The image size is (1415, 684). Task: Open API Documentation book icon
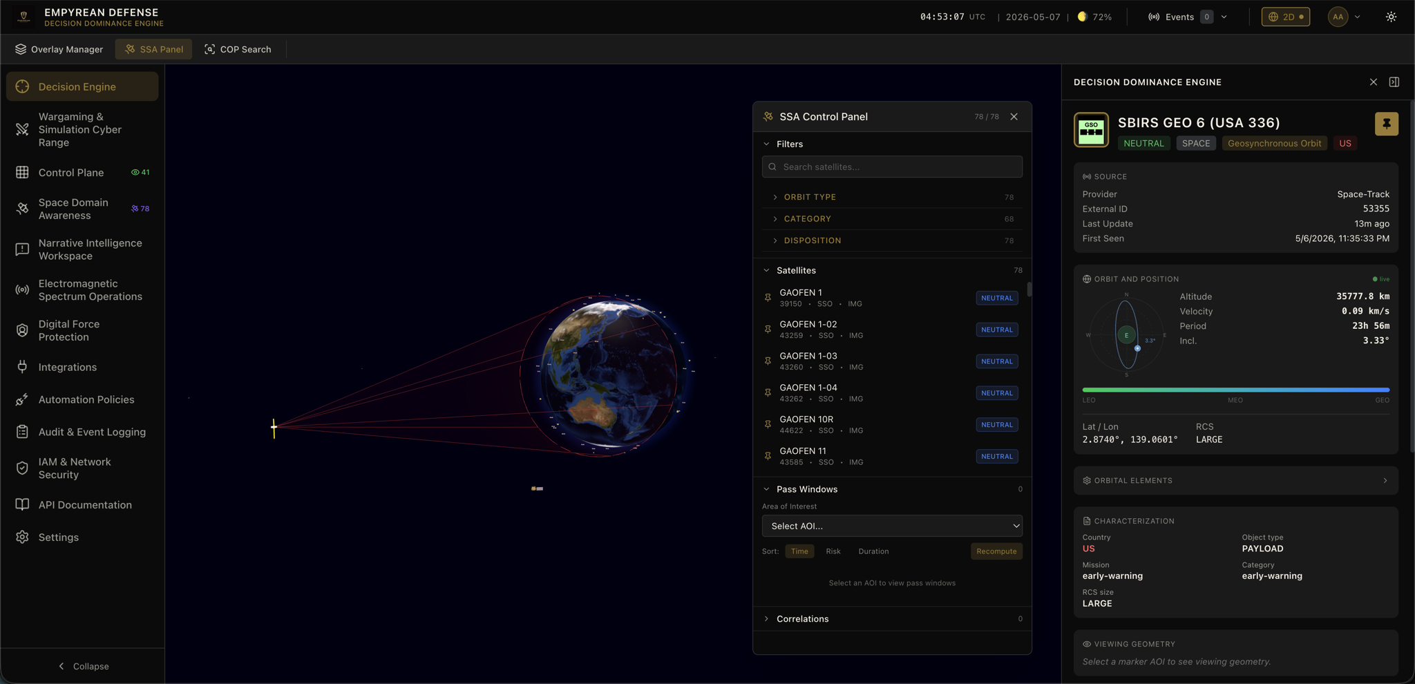pos(22,504)
